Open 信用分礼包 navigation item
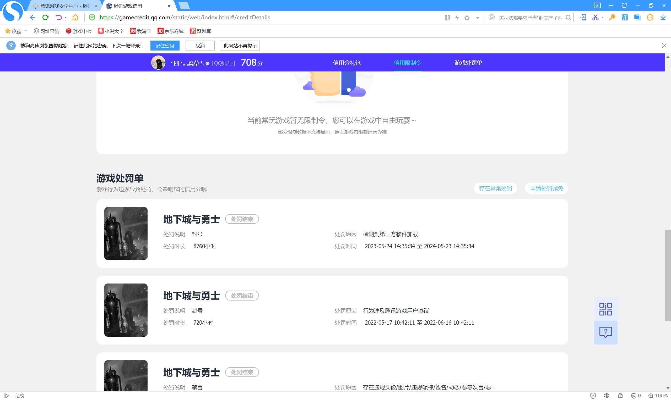The width and height of the screenshot is (671, 400). 347,63
